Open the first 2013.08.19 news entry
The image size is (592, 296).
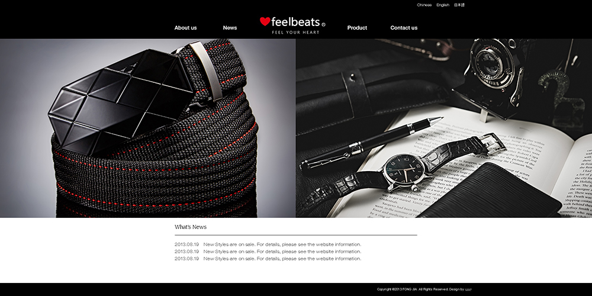pos(268,244)
